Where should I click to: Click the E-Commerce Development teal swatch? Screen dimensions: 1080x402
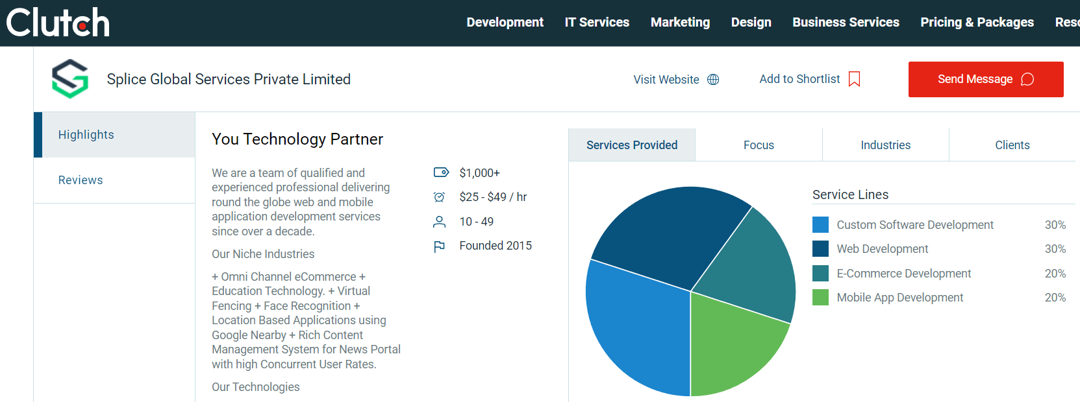tap(820, 274)
